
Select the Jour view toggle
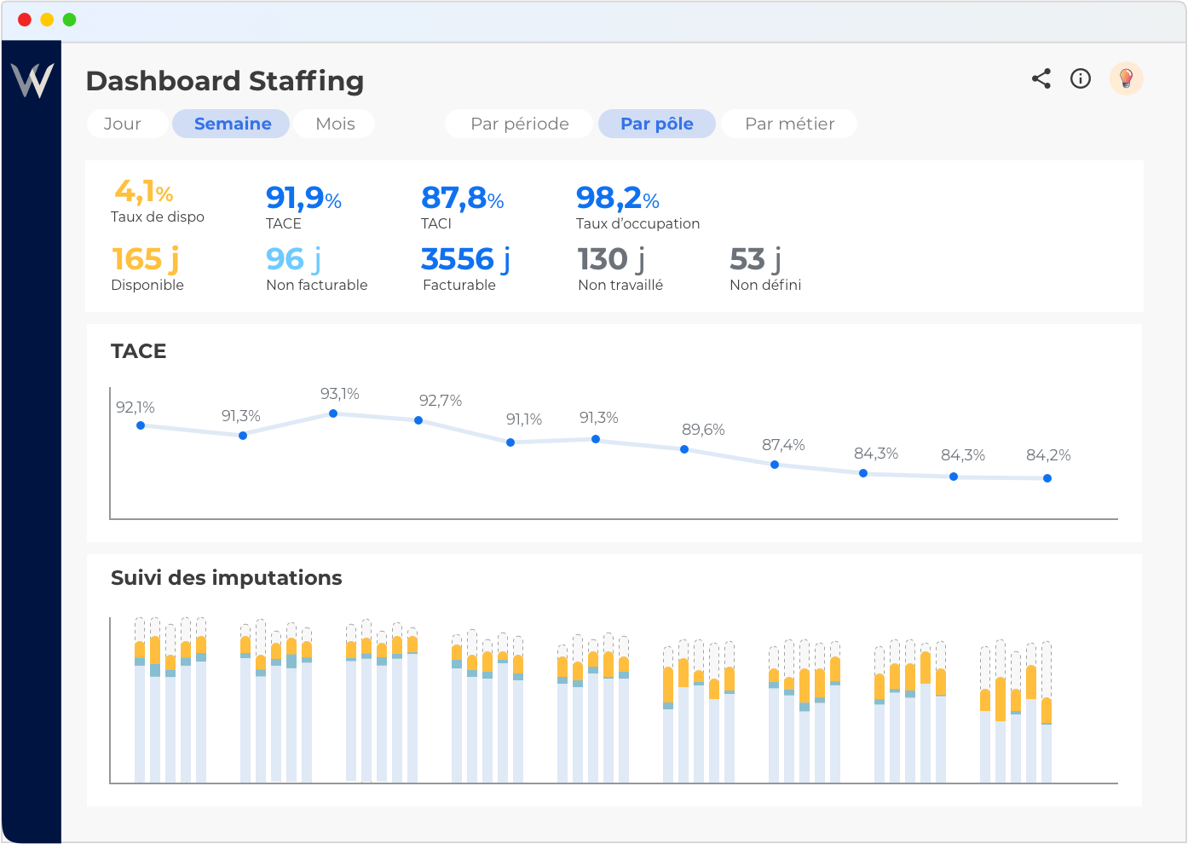tap(123, 124)
